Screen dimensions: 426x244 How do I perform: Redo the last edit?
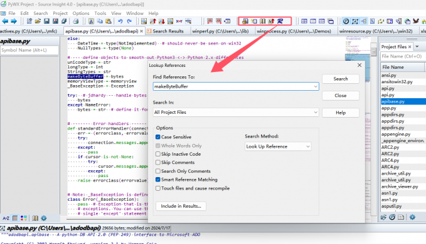coord(129,21)
